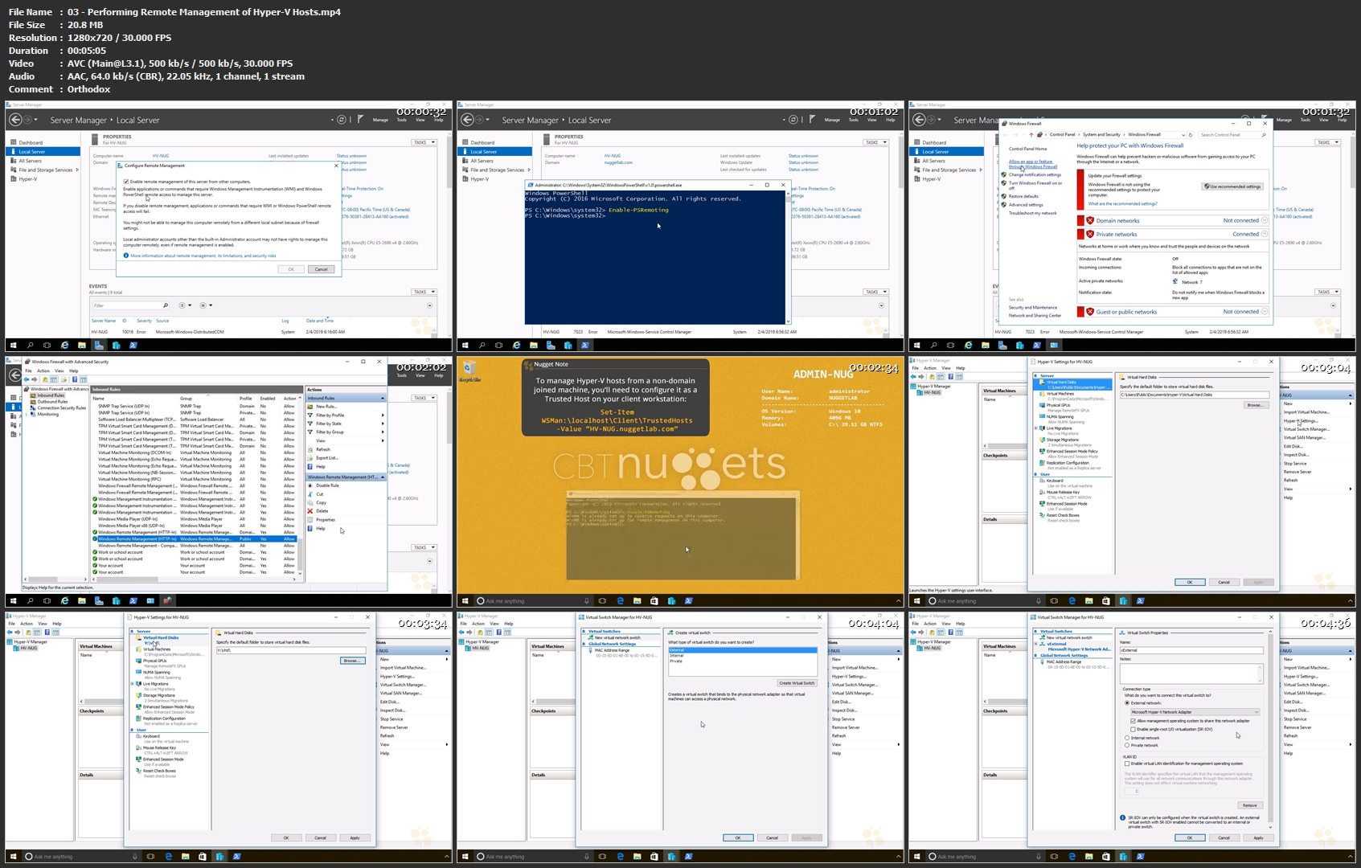Image resolution: width=1361 pixels, height=868 pixels.
Task: Open Restore defaults link in 00:01:32 frame
Action: point(1023,196)
